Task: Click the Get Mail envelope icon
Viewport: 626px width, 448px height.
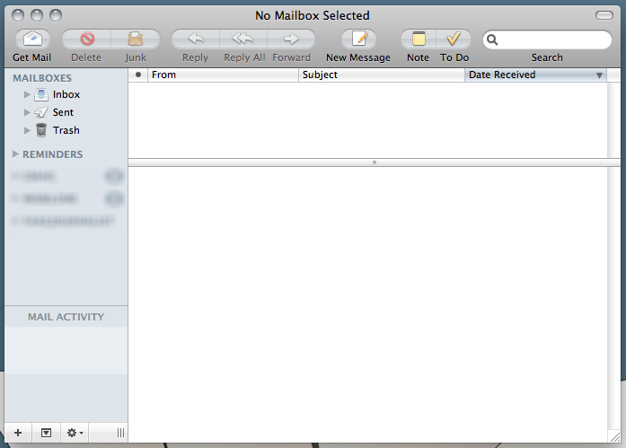Action: pyautogui.click(x=32, y=39)
